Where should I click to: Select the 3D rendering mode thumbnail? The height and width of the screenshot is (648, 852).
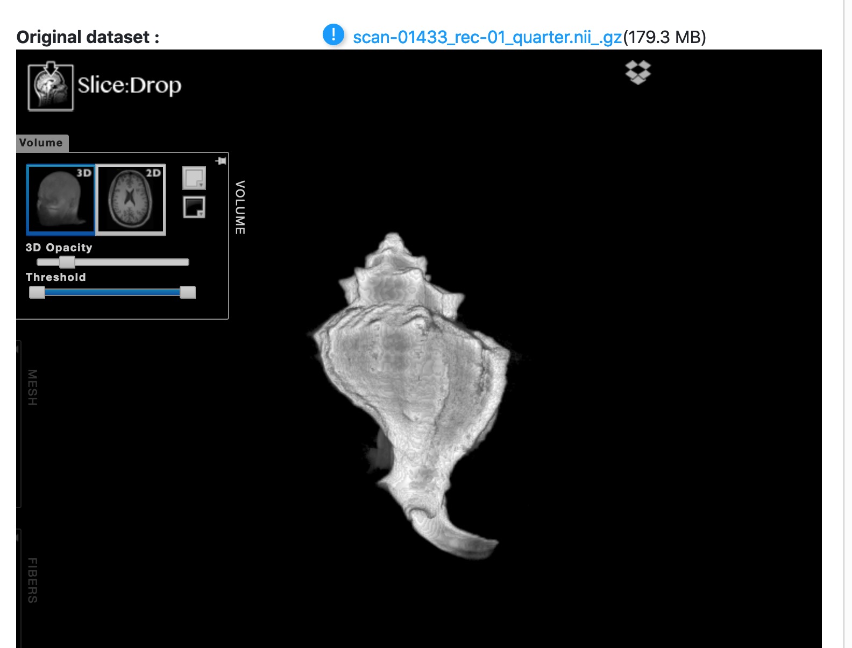click(61, 200)
